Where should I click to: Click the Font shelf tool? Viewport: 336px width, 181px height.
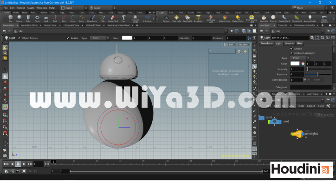click(x=123, y=19)
